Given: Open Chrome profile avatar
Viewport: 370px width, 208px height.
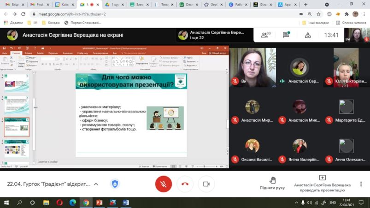Looking at the screenshot, I should coord(355,14).
